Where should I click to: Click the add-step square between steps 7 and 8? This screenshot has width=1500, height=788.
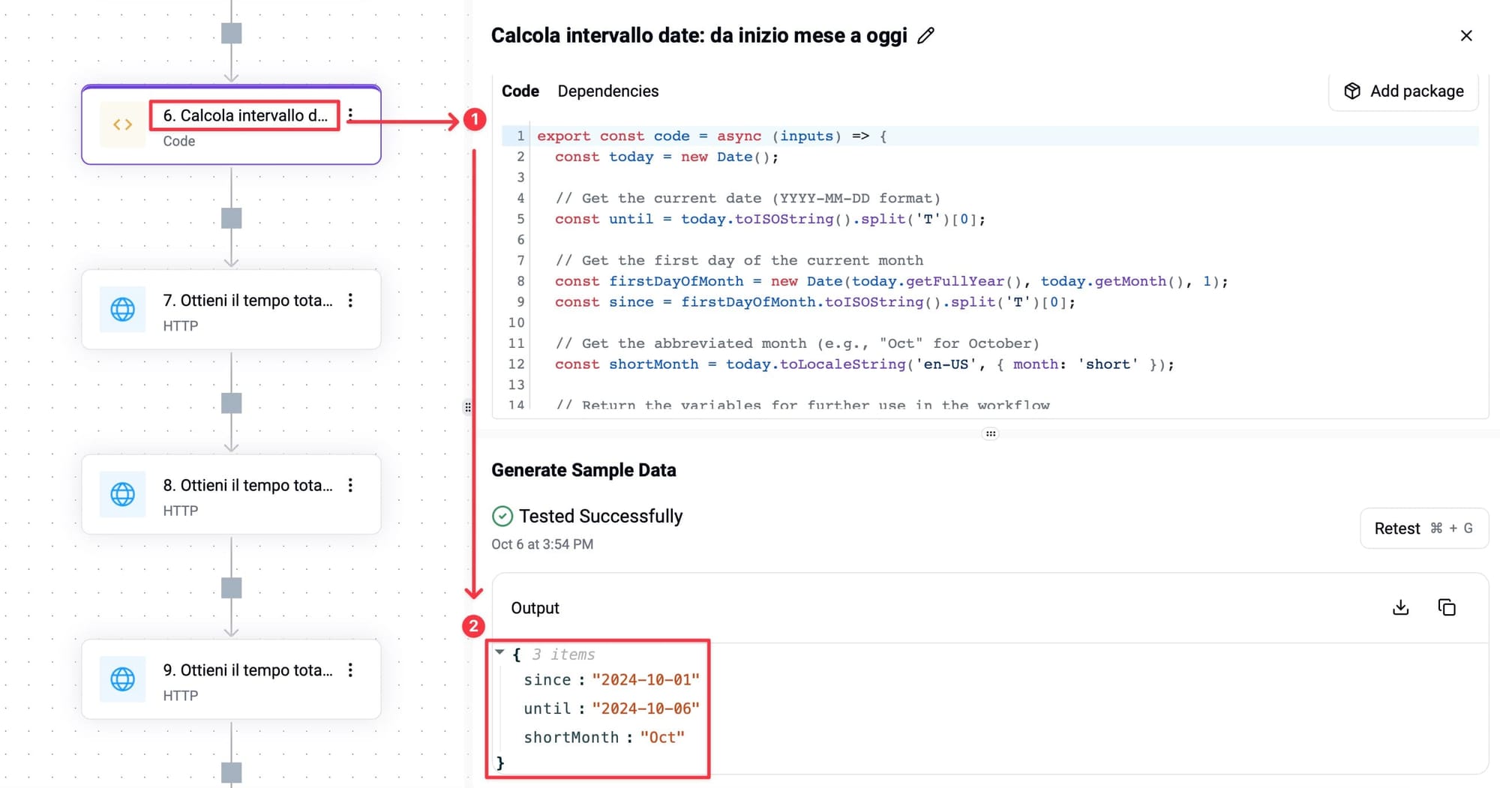pyautogui.click(x=232, y=403)
